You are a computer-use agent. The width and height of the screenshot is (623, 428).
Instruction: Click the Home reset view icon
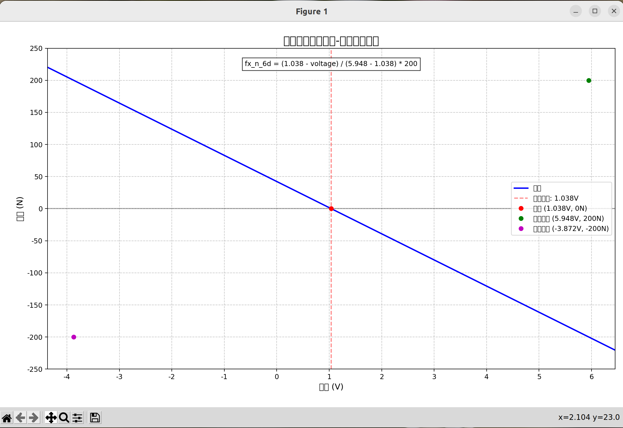point(7,418)
